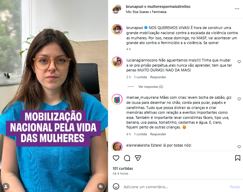The image size is (243, 192).
Task: Open the three-dot more options menu
Action: click(x=237, y=9)
